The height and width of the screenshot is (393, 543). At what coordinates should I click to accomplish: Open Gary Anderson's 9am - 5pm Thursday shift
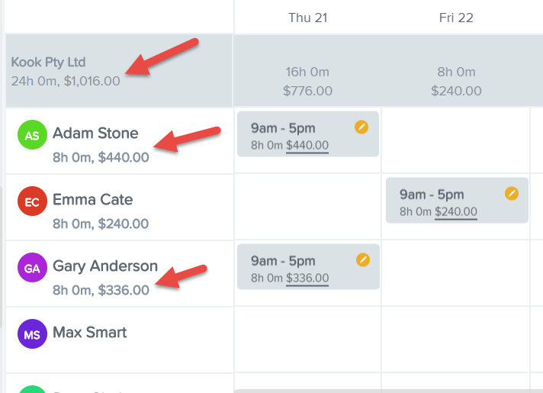[308, 266]
